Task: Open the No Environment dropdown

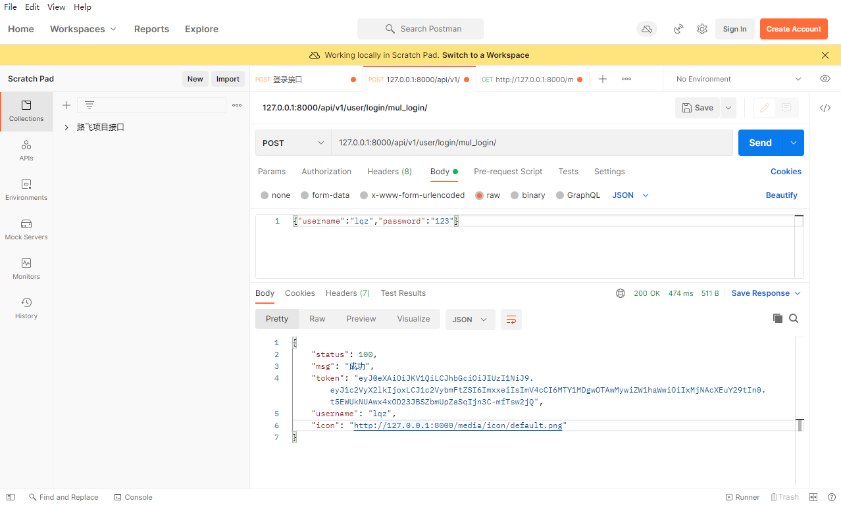Action: (x=738, y=79)
